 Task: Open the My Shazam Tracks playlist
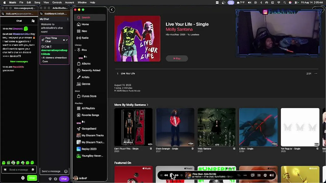pyautogui.click(x=92, y=135)
